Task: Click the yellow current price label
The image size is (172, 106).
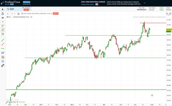Action: tap(169, 29)
